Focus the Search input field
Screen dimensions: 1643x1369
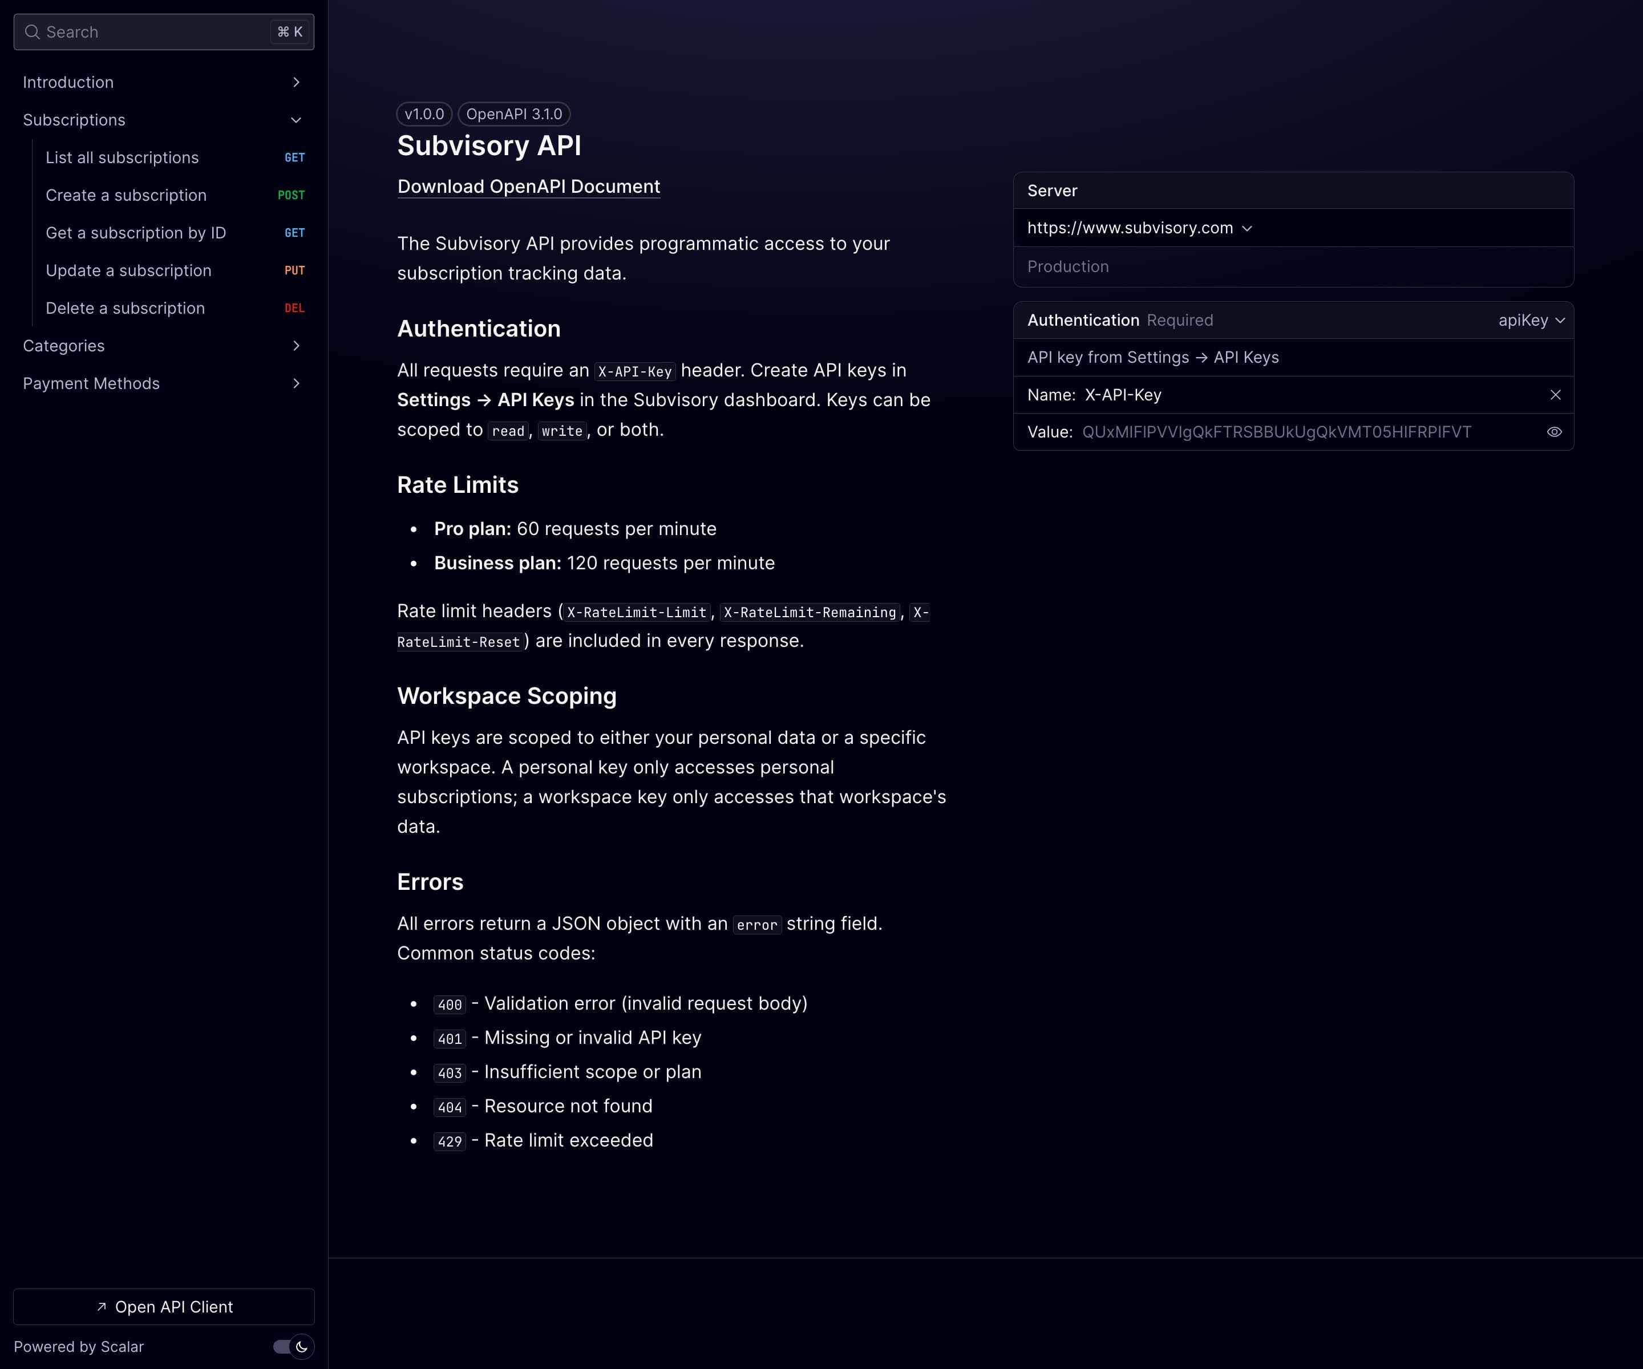tap(164, 32)
